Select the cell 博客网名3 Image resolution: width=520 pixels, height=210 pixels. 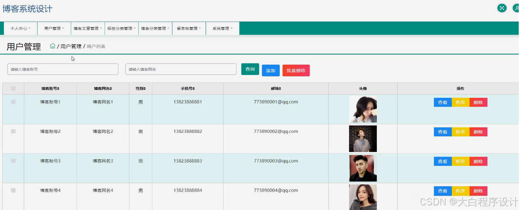103,161
